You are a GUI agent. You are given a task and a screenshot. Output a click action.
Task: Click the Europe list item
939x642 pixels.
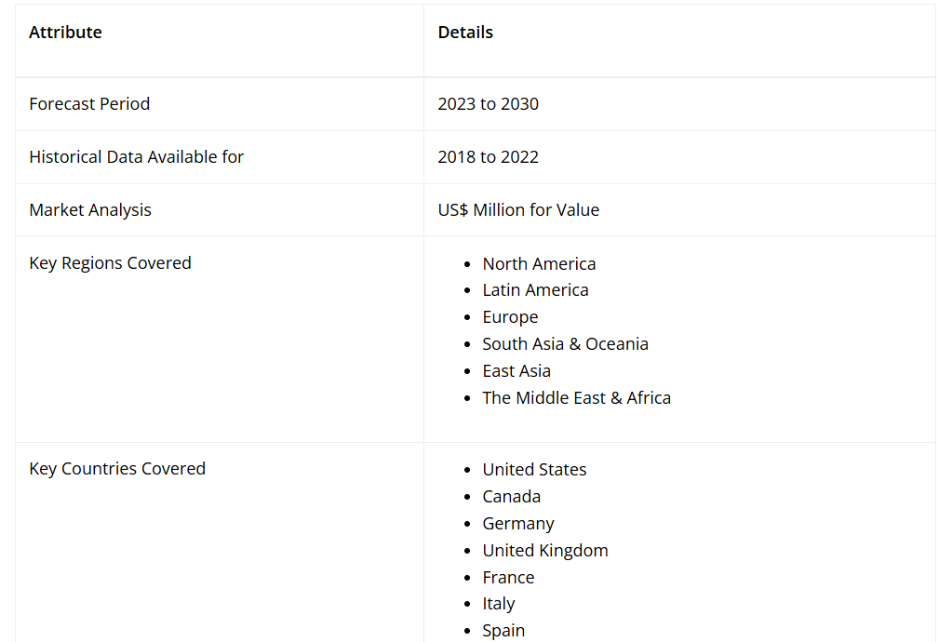tap(510, 317)
